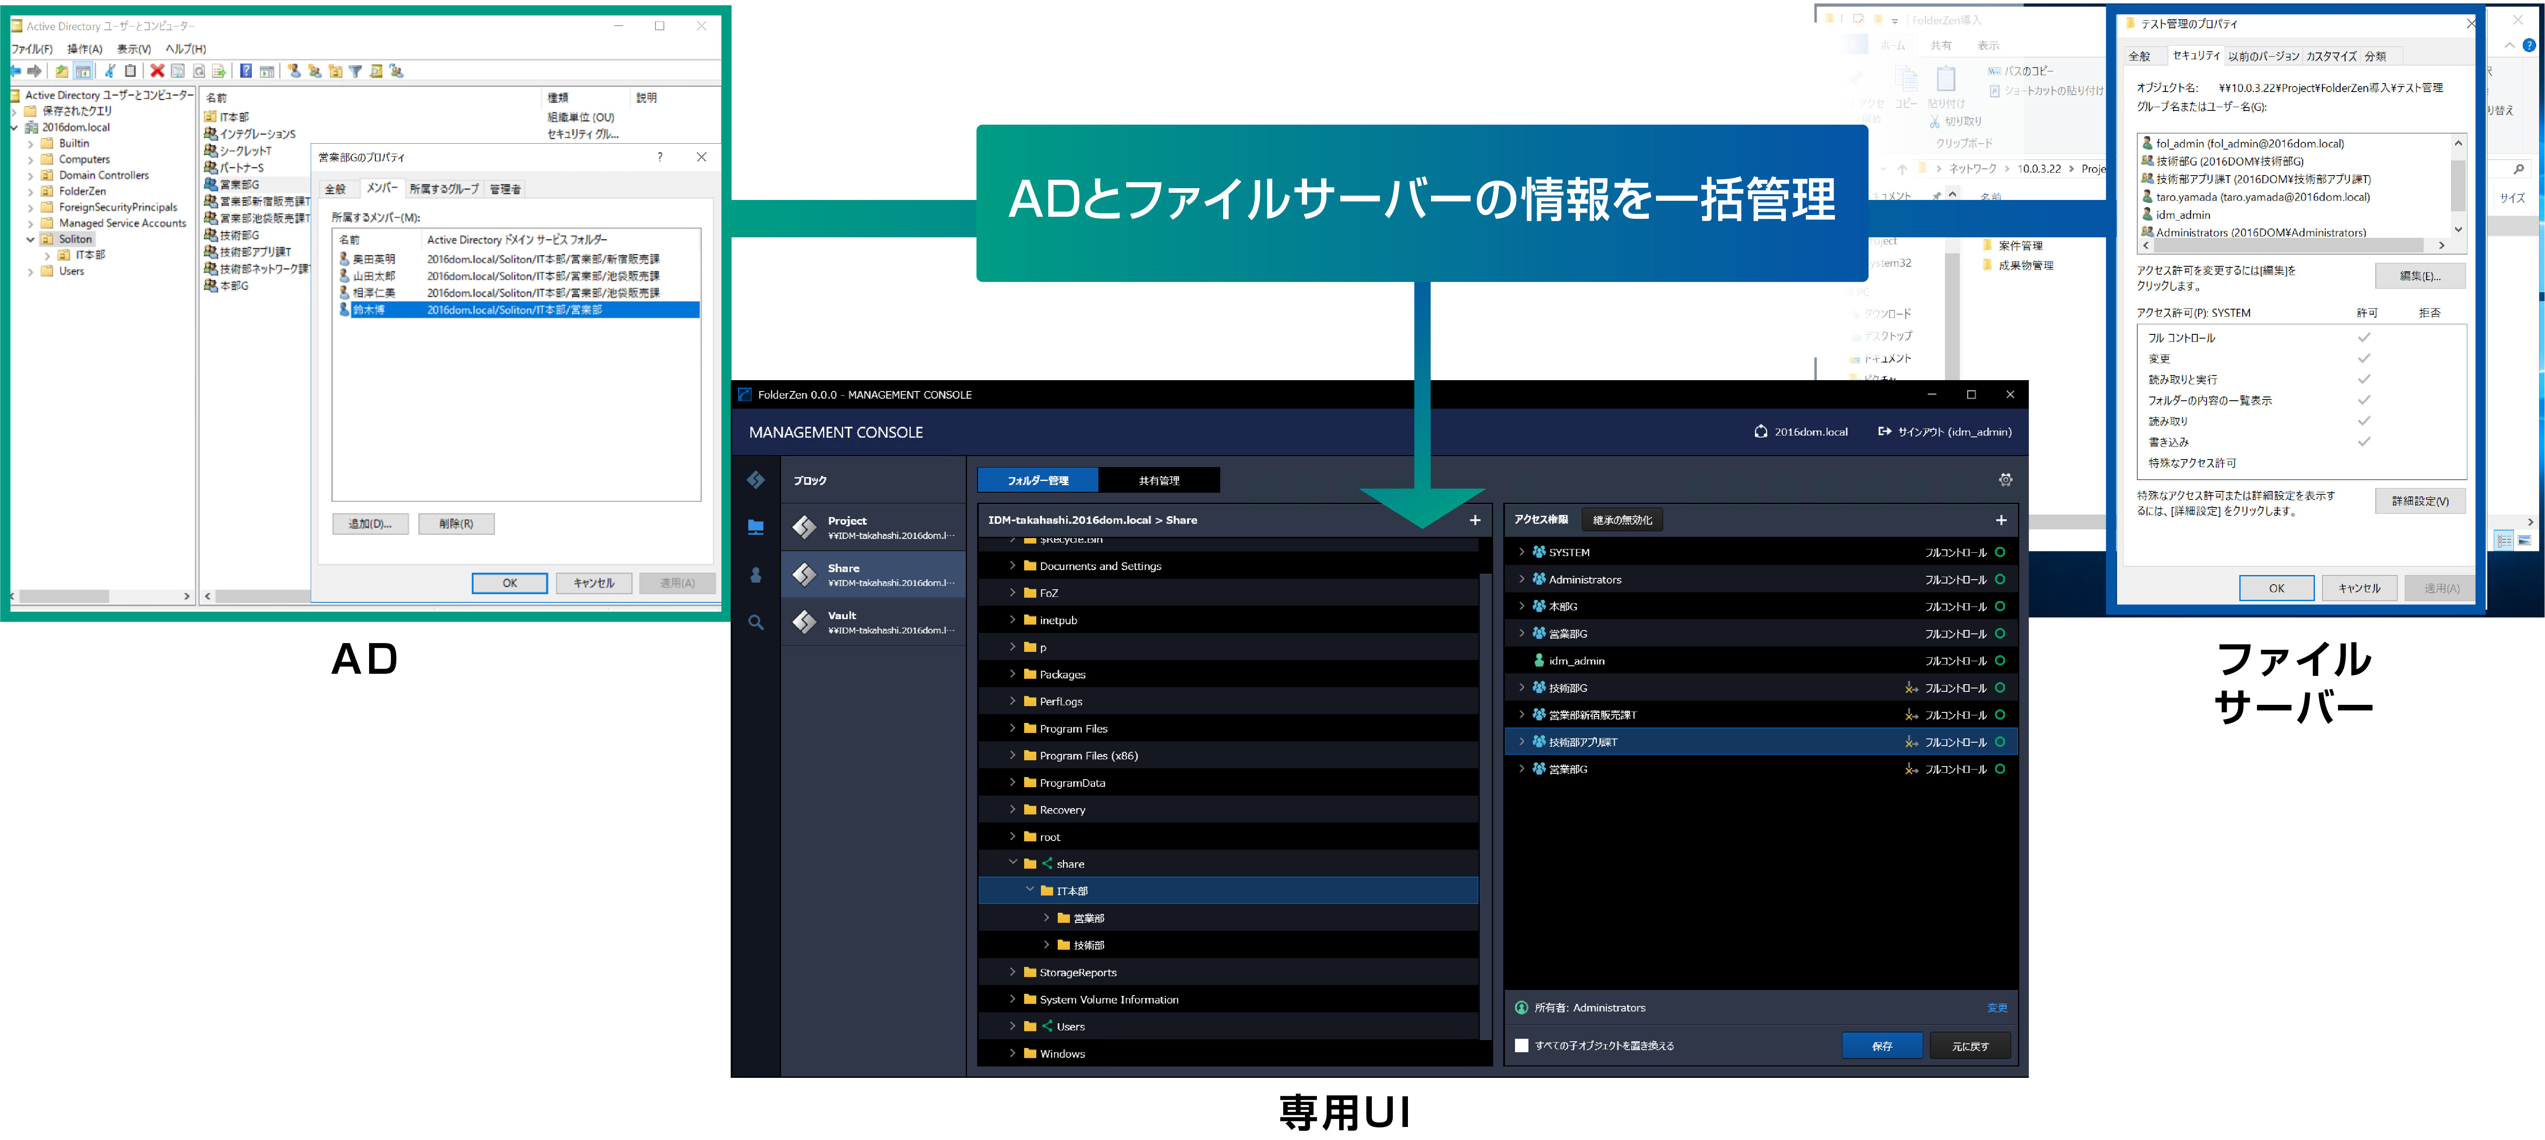Click the blue 保存 button in FolderZen
This screenshot has height=1140, width=2545.
(x=1882, y=1046)
